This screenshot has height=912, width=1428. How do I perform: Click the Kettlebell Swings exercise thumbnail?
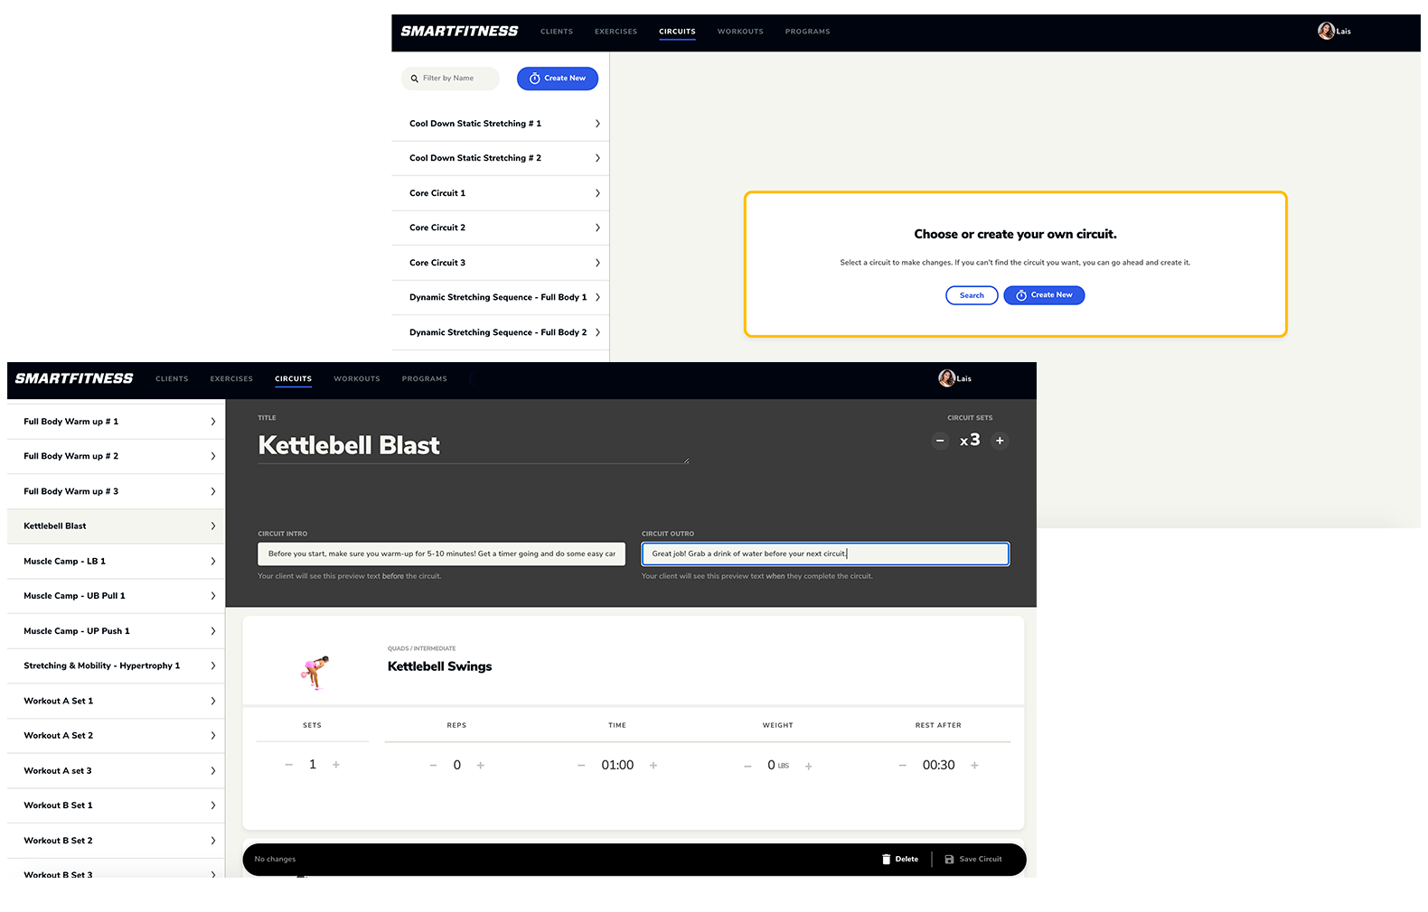click(x=315, y=673)
